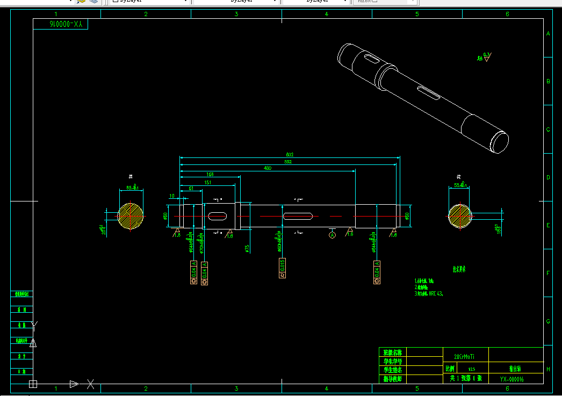Click zone number 3 on top border
The image size is (562, 396).
pos(236,14)
